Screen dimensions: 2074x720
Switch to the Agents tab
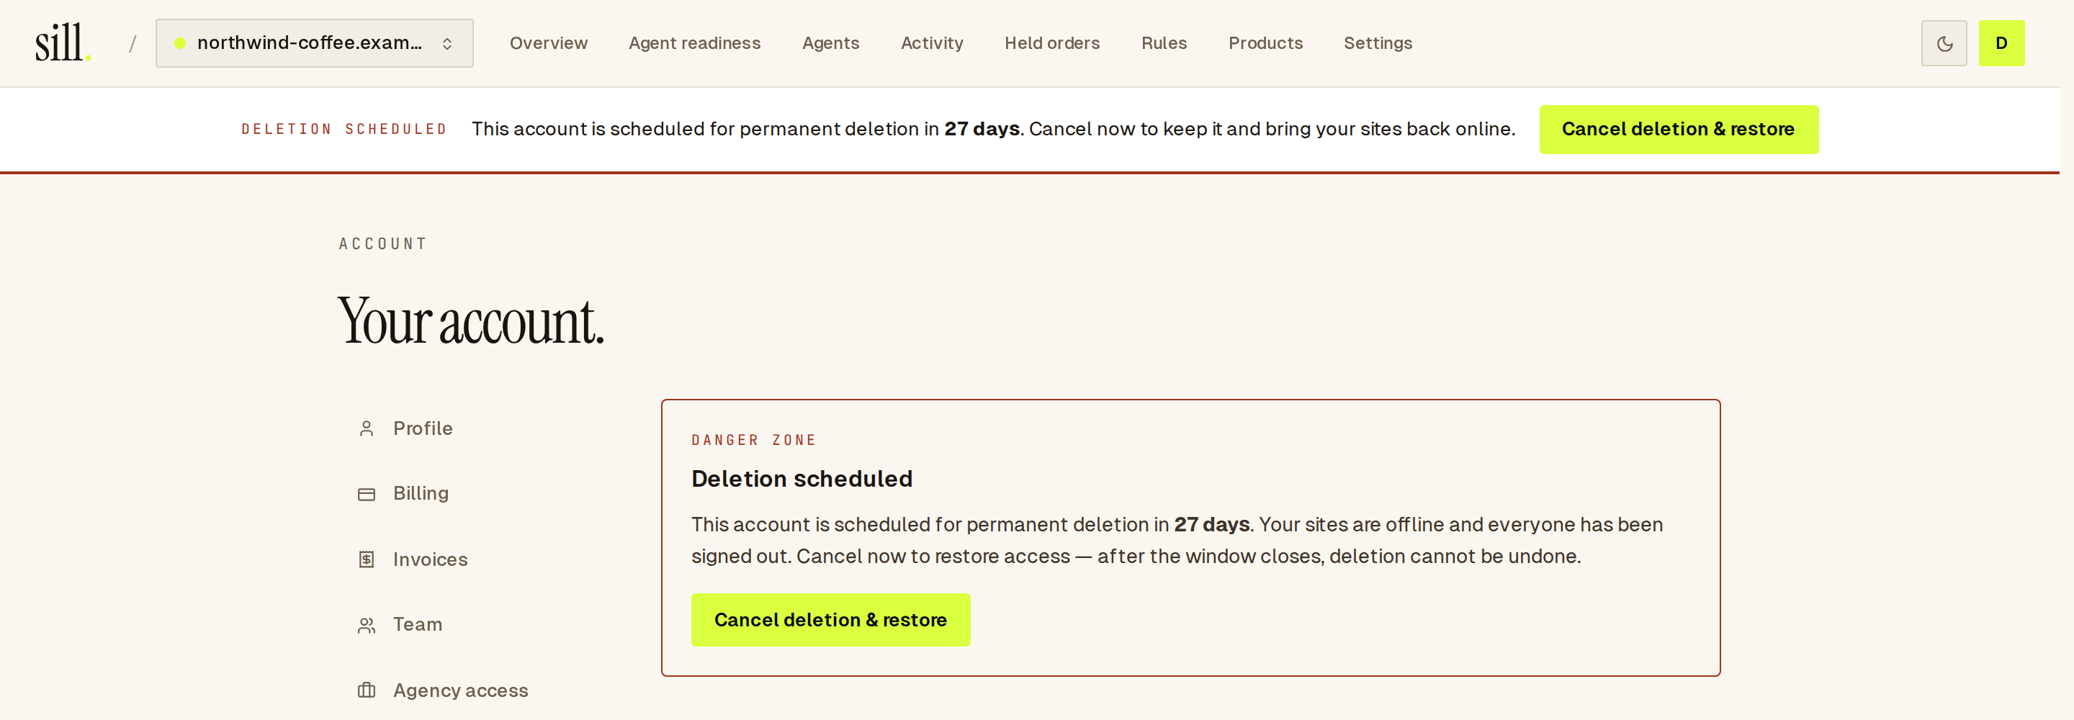coord(830,43)
